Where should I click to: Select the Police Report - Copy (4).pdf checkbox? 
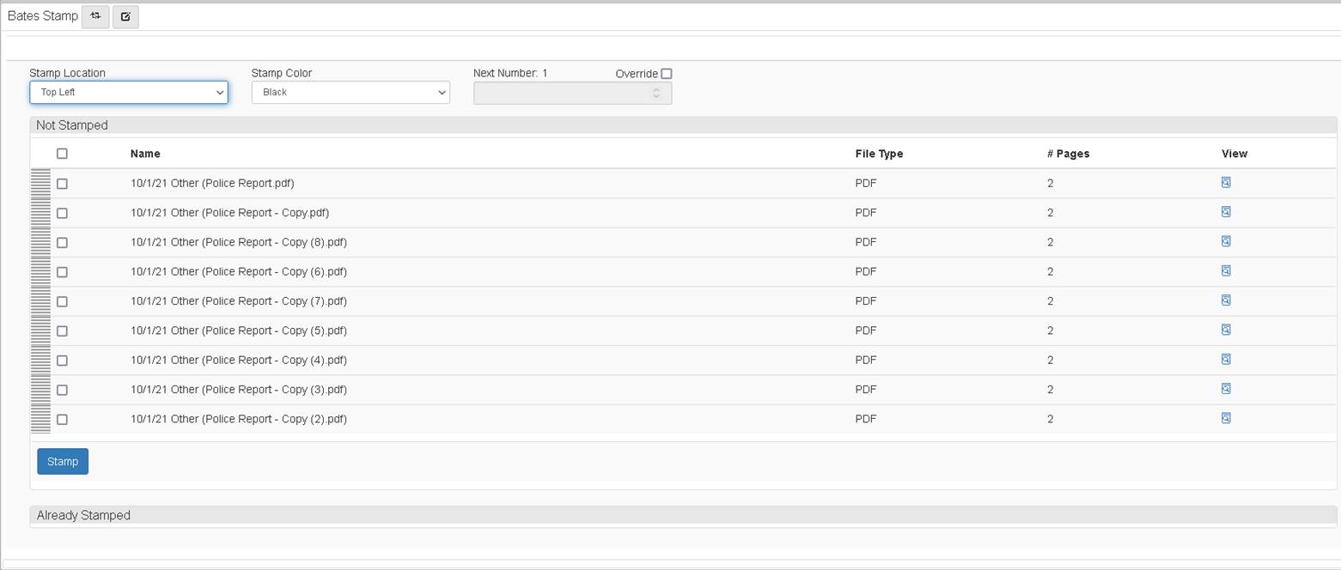click(x=62, y=361)
